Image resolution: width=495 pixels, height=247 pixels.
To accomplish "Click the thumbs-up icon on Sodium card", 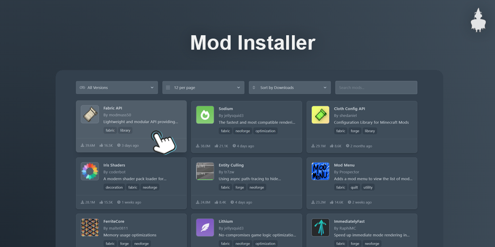I will 217,146.
